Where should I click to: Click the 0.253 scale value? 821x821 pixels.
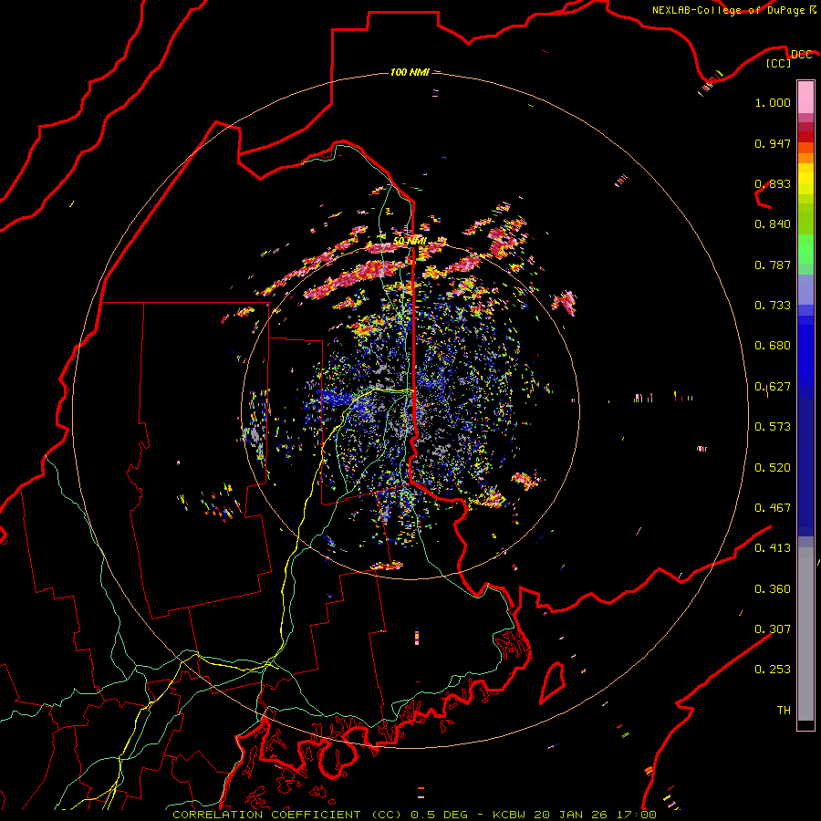click(773, 670)
